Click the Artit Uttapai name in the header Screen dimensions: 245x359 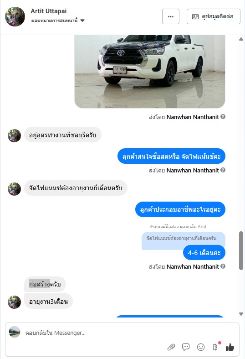[x=49, y=11]
